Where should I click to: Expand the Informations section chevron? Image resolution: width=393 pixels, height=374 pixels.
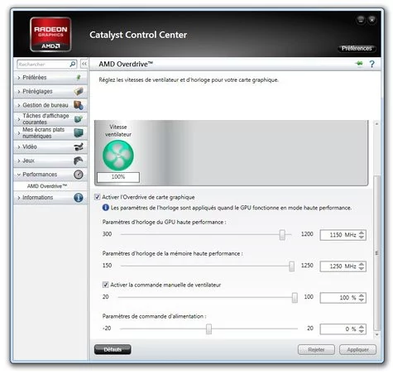pos(19,198)
